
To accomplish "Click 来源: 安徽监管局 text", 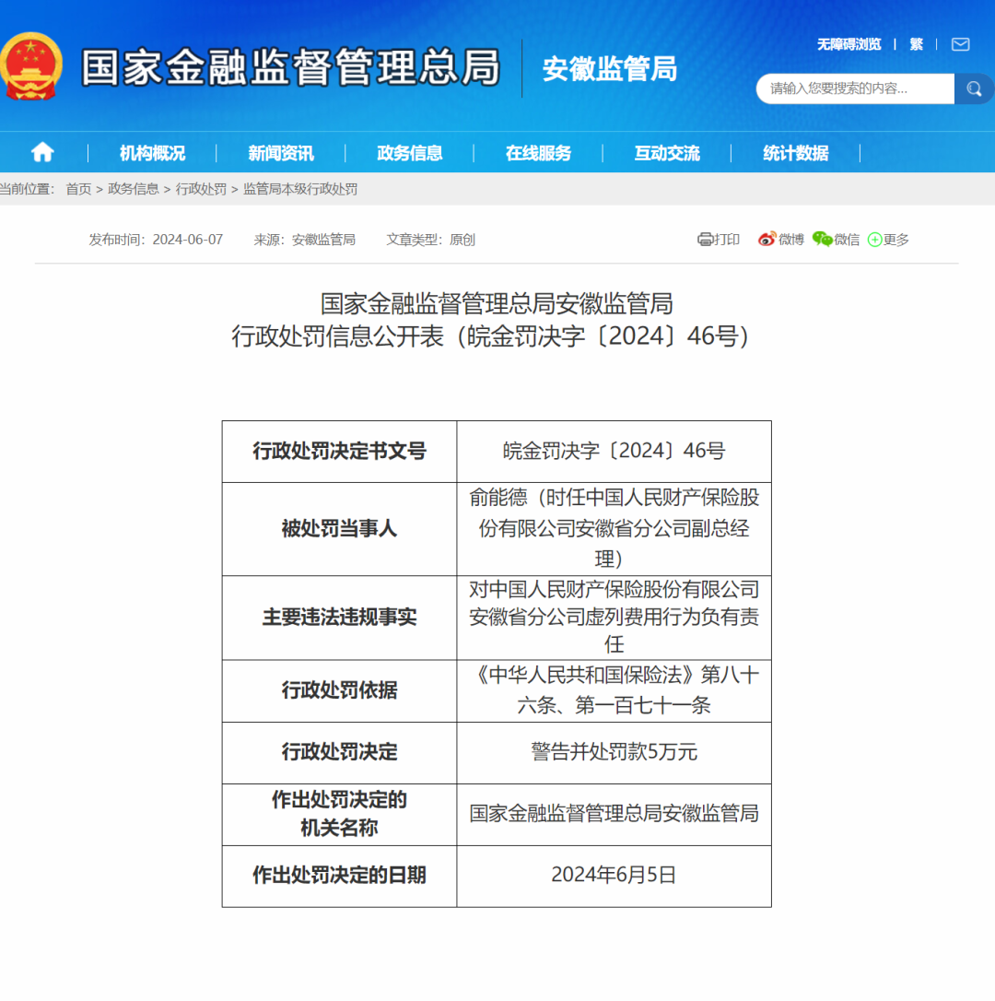I will coord(304,240).
